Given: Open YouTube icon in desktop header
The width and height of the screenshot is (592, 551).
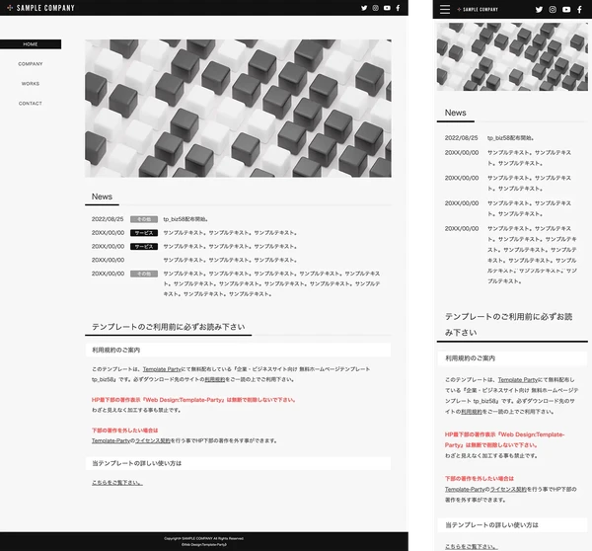Looking at the screenshot, I should pos(387,8).
